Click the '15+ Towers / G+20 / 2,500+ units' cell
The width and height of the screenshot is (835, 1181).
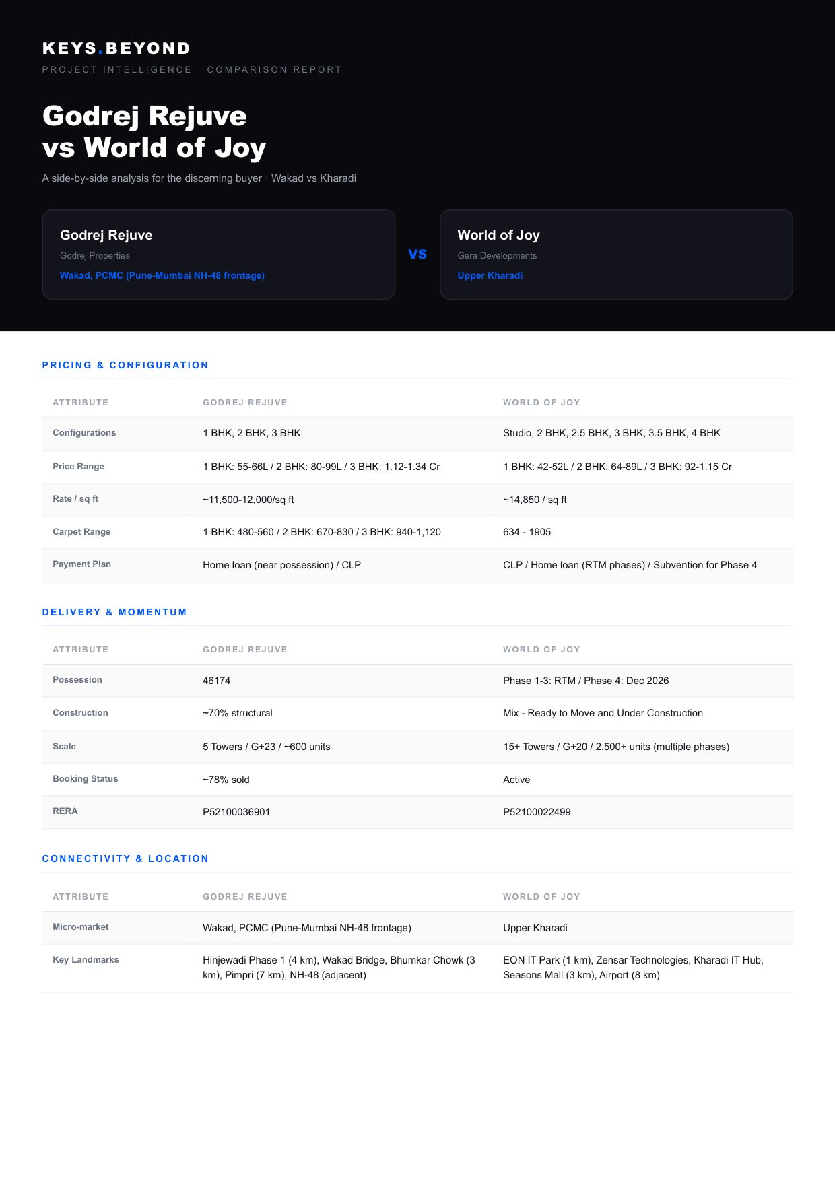pos(616,747)
